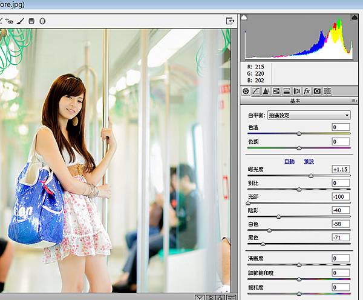Click the 色溫 temperature slider handle

coord(299,133)
